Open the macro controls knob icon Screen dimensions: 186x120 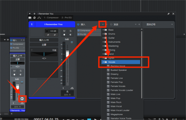(x=34, y=18)
